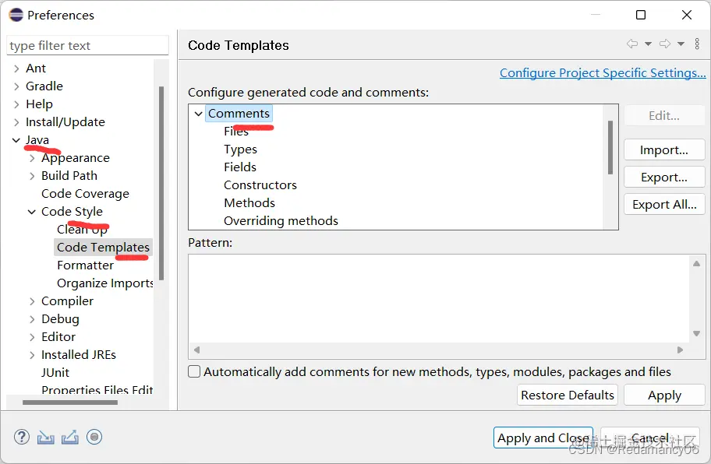Click the type filter text field
The width and height of the screenshot is (711, 464).
87,46
